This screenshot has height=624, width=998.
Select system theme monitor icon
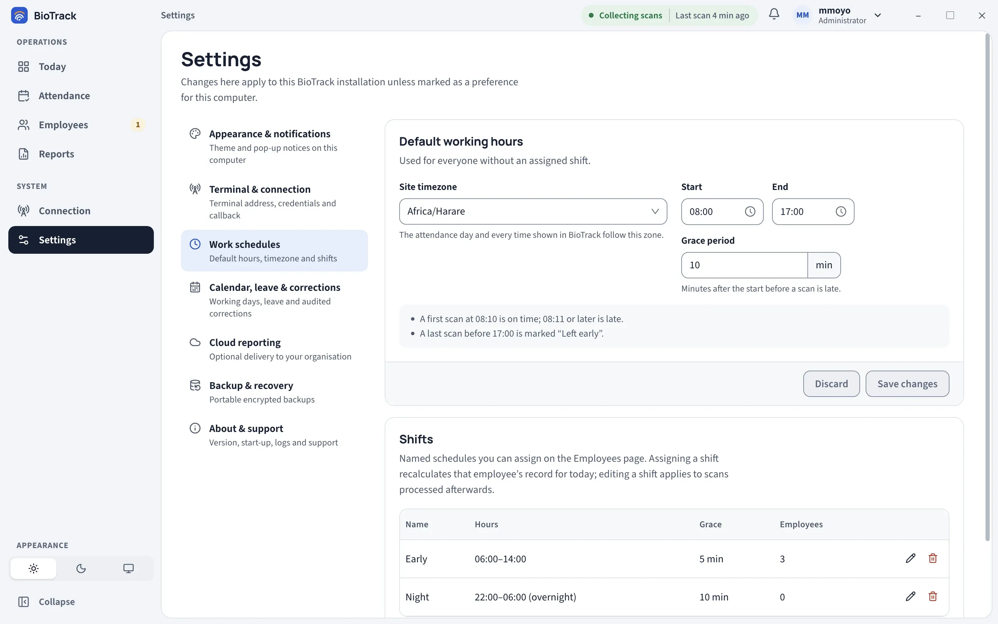pyautogui.click(x=128, y=568)
